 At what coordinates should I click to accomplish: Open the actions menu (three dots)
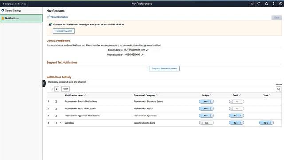coord(273,4)
